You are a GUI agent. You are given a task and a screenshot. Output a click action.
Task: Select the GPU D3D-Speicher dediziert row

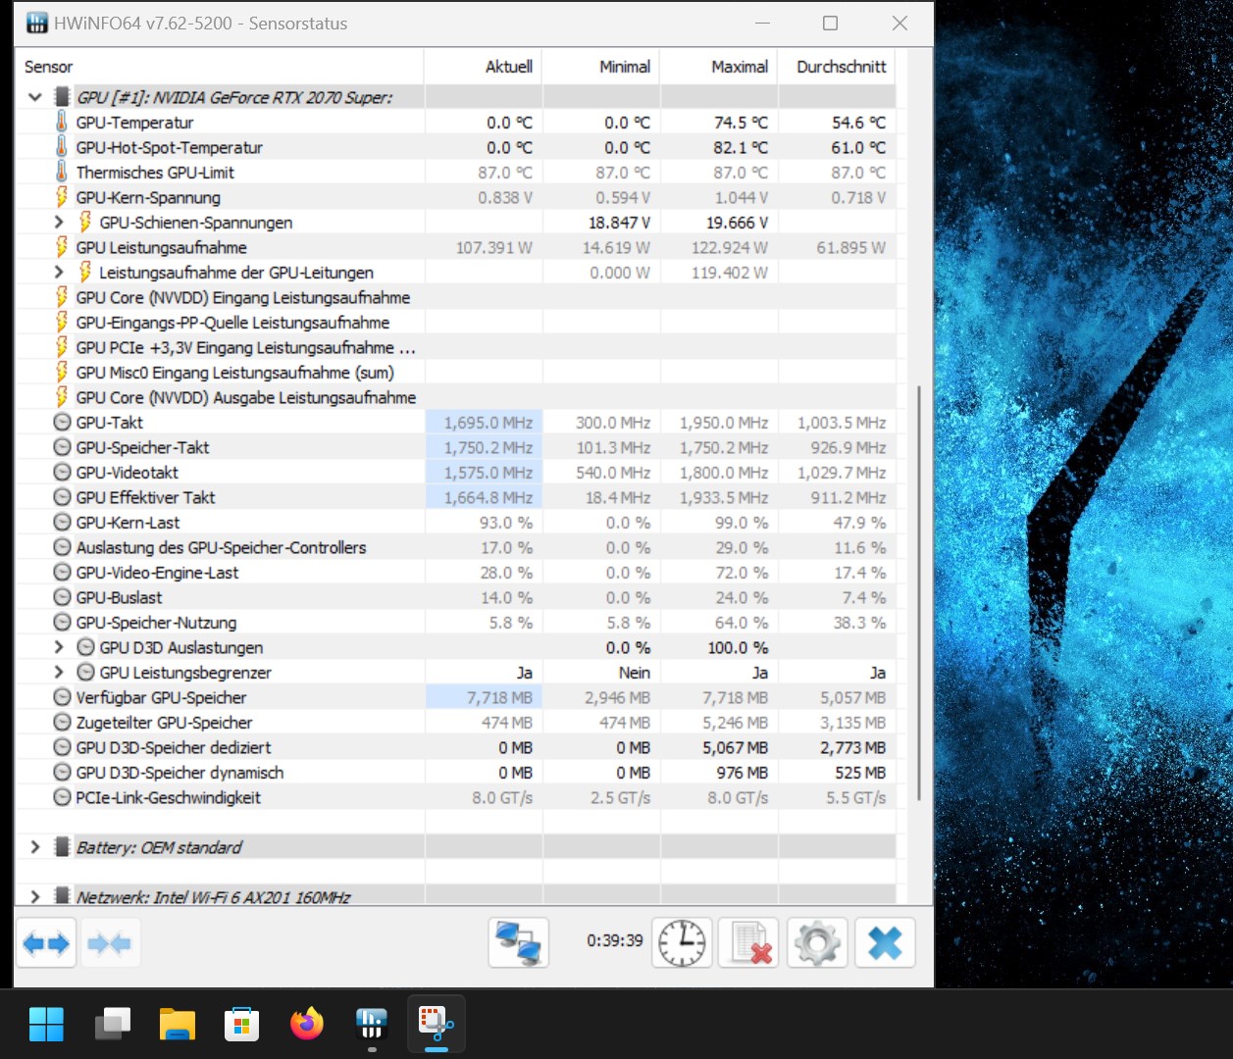(456, 747)
